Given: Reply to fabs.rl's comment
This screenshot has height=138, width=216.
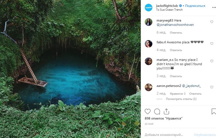Looking at the screenshot, I should tap(176, 50).
